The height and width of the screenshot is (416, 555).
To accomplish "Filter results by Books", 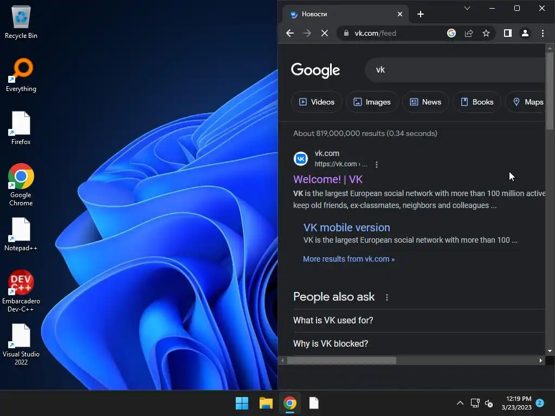I will pyautogui.click(x=477, y=102).
